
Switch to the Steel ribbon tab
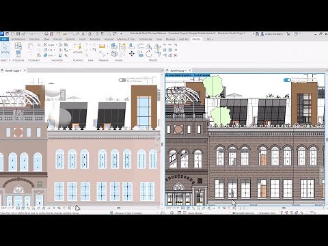coord(46,39)
